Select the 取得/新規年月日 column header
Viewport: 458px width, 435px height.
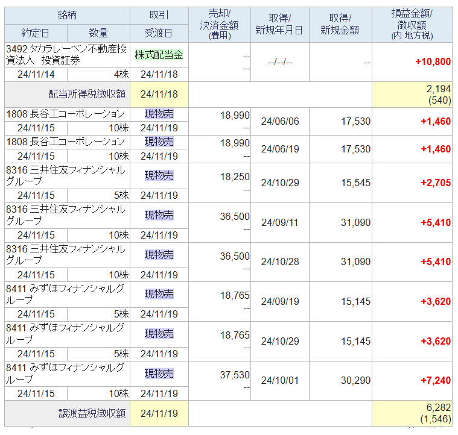click(x=280, y=25)
